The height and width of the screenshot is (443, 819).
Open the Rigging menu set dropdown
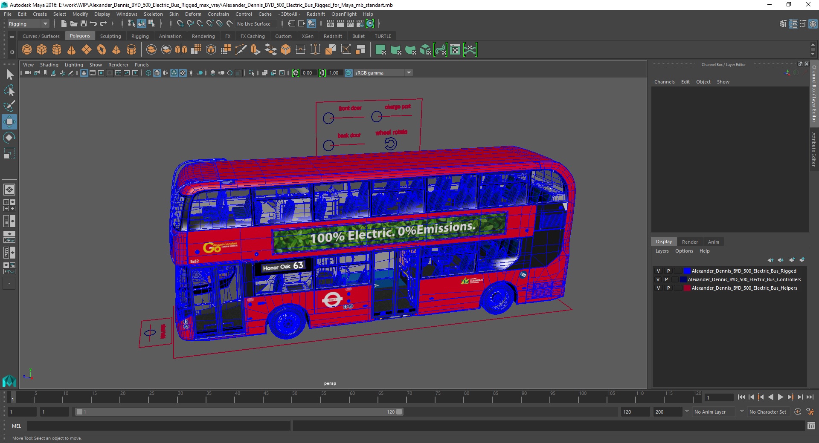coord(28,24)
